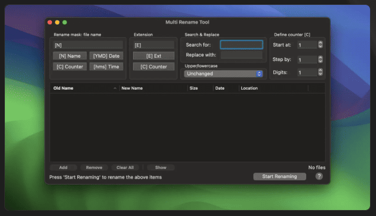376x216 pixels.
Task: Insert [YMD] Date placeholder
Action: click(106, 56)
